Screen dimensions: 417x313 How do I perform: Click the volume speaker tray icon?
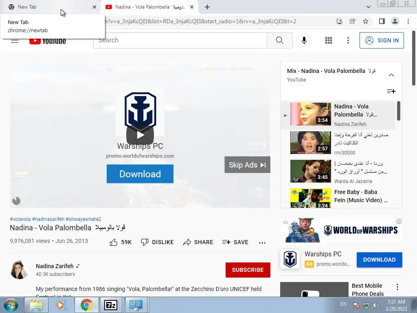coord(375,305)
